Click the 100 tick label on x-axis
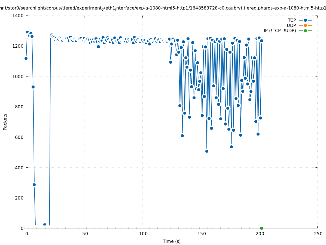 pos(143,234)
